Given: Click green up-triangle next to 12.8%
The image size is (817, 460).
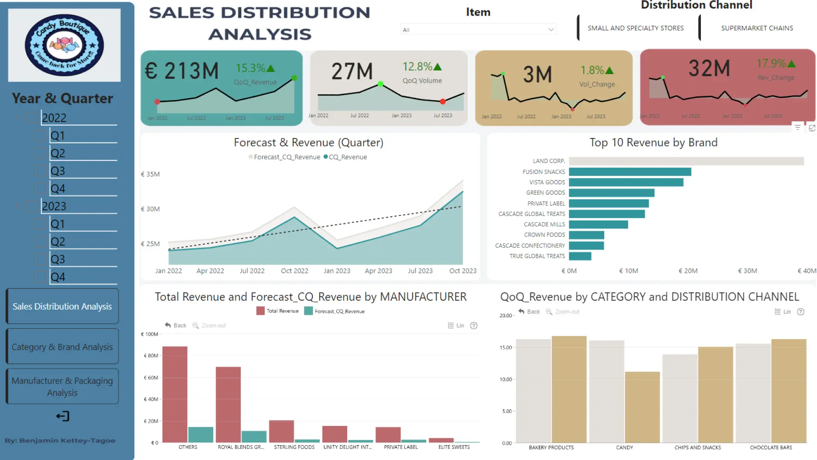Looking at the screenshot, I should coord(437,67).
